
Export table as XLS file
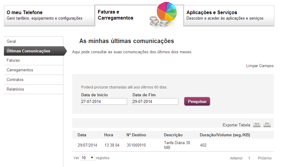click(x=257, y=124)
